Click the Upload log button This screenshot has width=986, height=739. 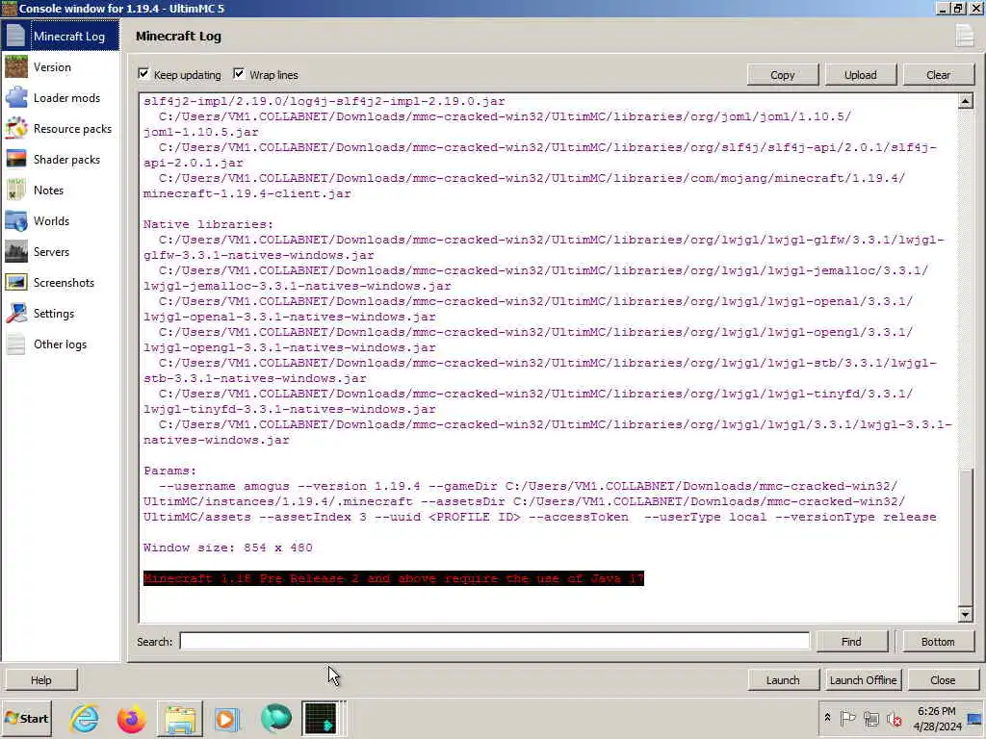[860, 75]
